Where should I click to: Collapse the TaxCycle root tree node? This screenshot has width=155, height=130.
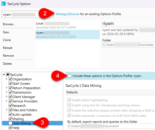4,74
